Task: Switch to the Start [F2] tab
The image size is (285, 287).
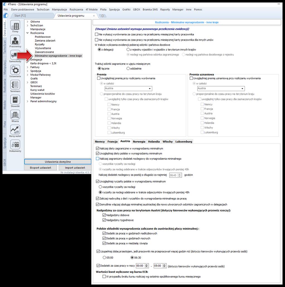Action: tap(20, 16)
